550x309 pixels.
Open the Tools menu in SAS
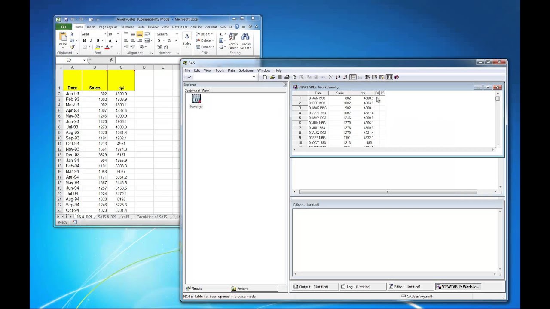coord(220,70)
